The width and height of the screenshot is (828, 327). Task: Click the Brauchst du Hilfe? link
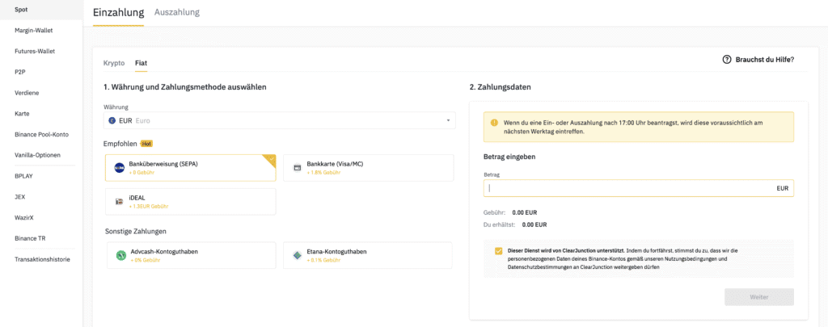(x=765, y=60)
